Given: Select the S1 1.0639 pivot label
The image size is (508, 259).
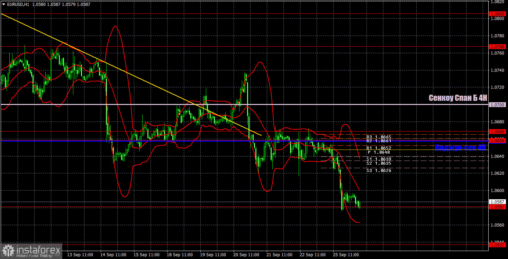Looking at the screenshot, I should (x=379, y=159).
